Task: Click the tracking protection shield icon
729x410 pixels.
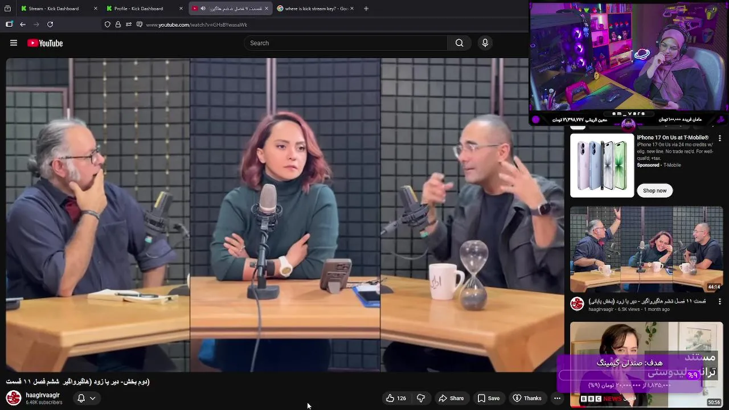Action: pos(107,24)
